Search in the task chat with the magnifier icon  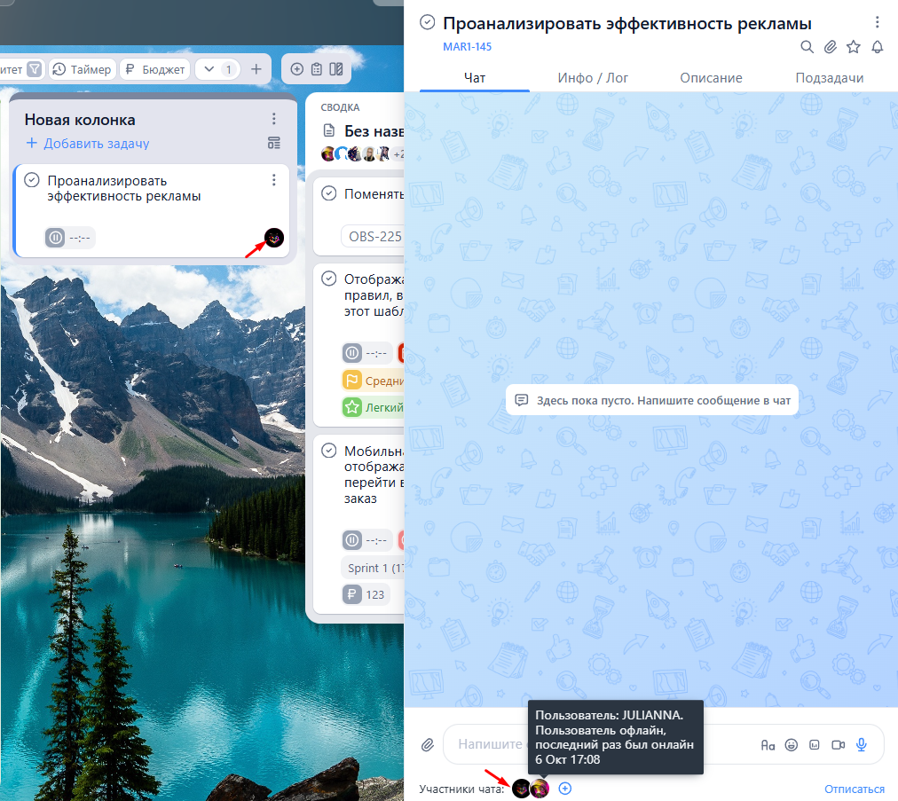click(x=807, y=47)
